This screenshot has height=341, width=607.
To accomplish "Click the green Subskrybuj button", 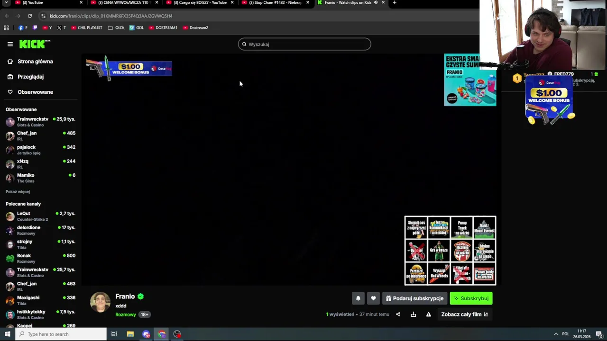I will tap(471, 298).
